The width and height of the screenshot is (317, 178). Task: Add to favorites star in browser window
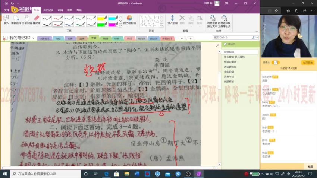click(276, 11)
